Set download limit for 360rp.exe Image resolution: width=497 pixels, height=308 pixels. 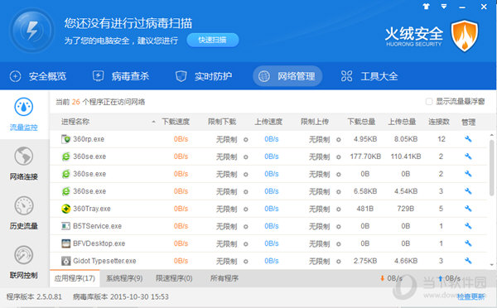tap(246, 139)
